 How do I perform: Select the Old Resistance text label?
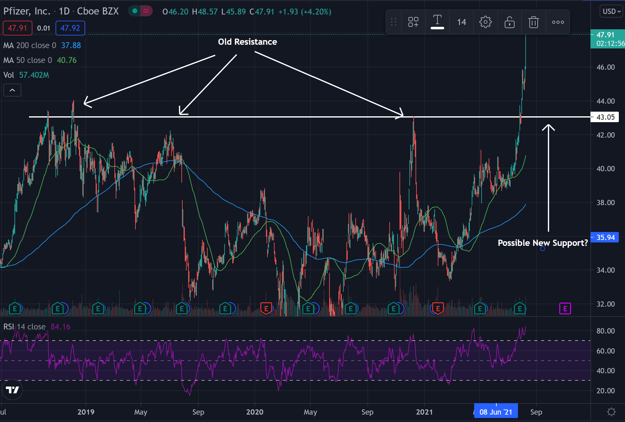247,42
